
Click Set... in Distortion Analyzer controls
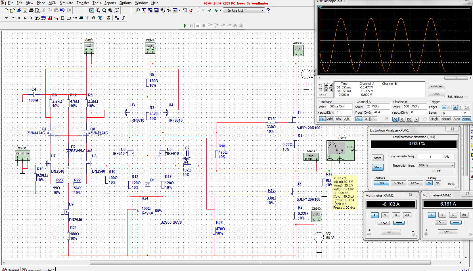(415, 183)
